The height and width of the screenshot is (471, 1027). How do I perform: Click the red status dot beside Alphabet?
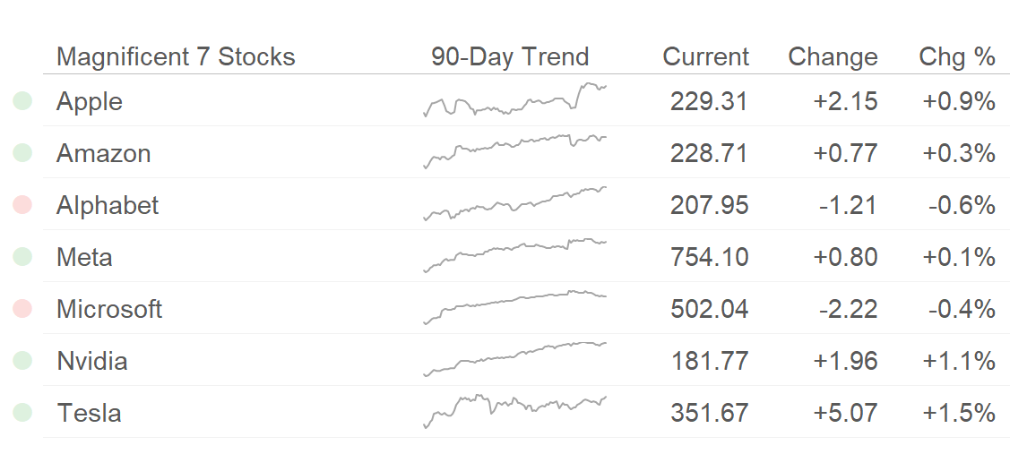22,205
